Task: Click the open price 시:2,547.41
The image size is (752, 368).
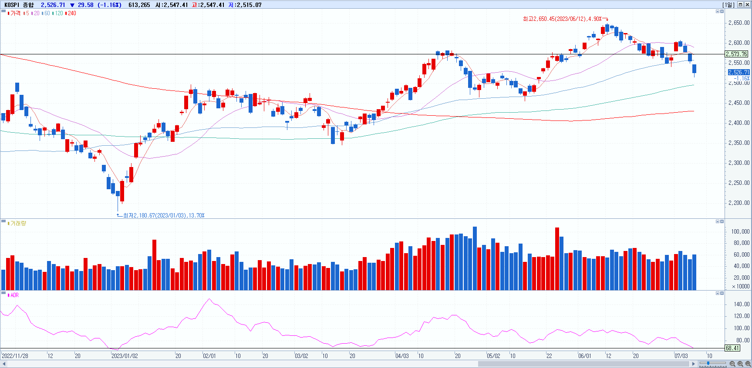Action: pos(172,5)
